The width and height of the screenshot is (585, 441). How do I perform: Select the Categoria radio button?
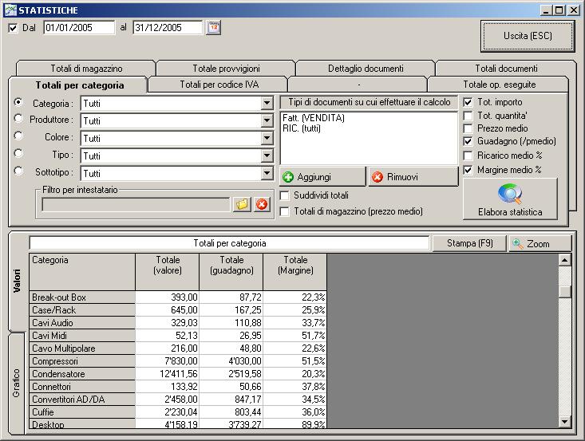[x=18, y=102]
